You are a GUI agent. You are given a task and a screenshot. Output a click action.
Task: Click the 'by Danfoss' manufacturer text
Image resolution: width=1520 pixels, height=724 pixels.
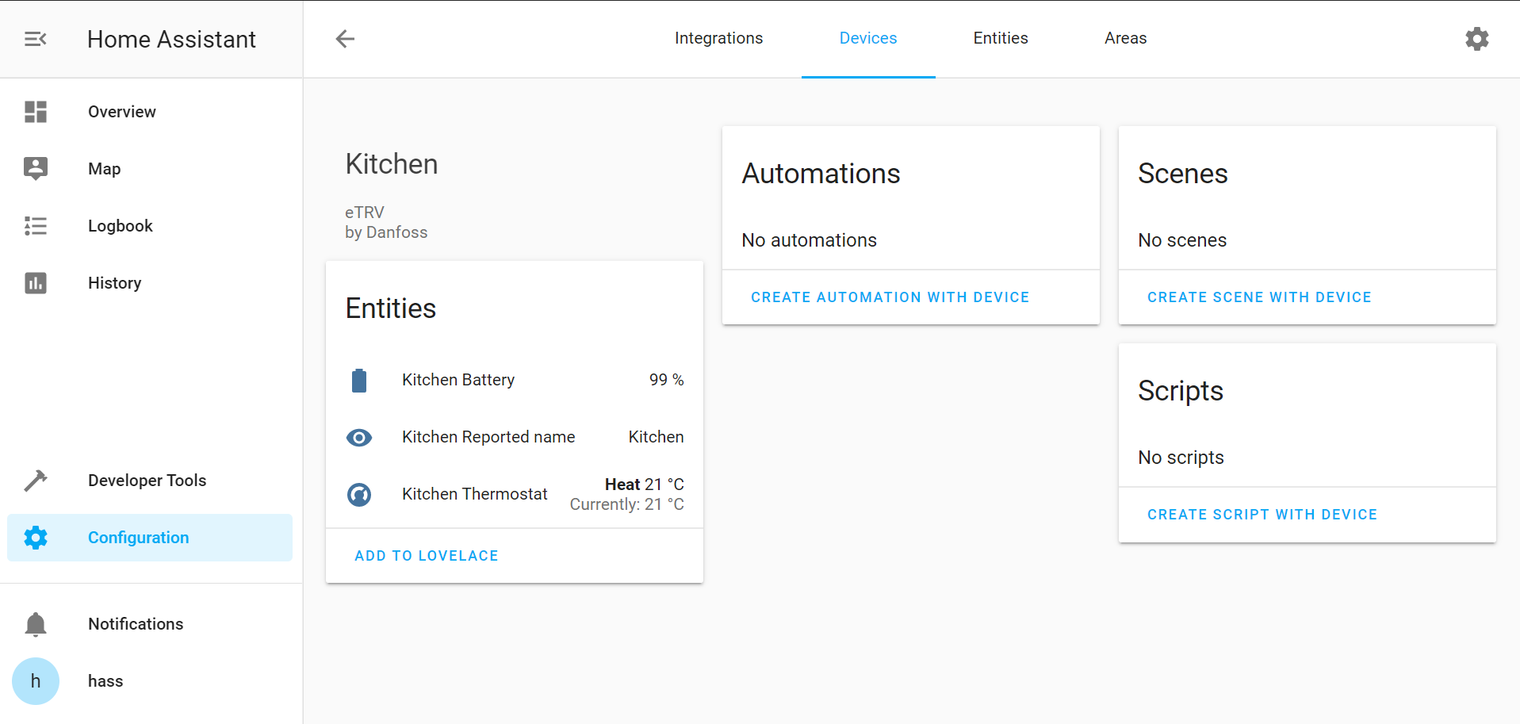click(386, 232)
